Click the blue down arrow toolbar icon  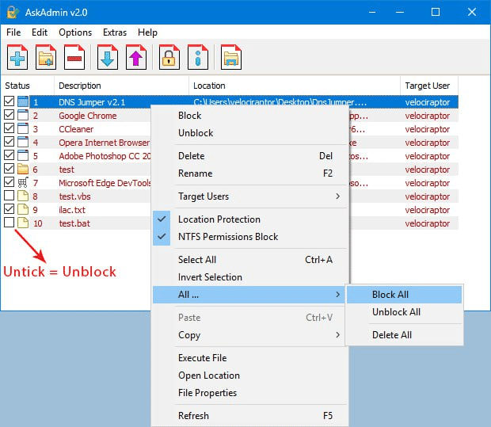click(x=108, y=57)
